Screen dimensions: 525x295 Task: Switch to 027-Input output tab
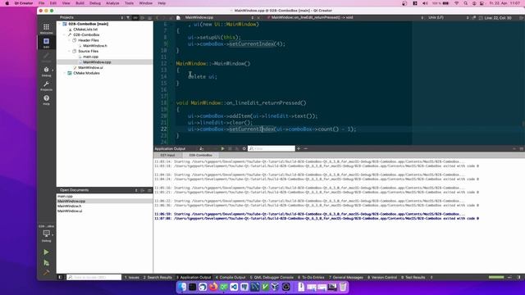(167, 155)
